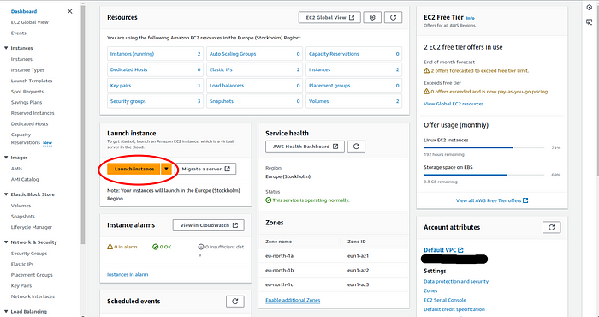Click Snapshots resource link

pyautogui.click(x=221, y=101)
